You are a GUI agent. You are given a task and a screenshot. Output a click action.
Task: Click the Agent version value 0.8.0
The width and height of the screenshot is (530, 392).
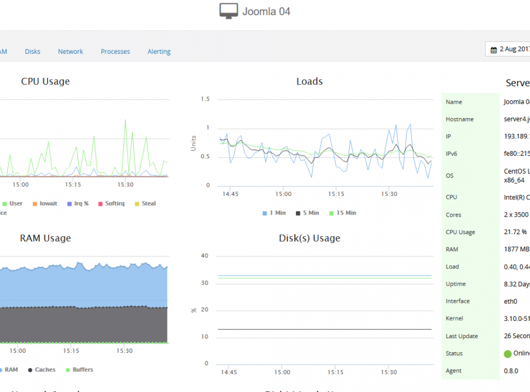(511, 371)
